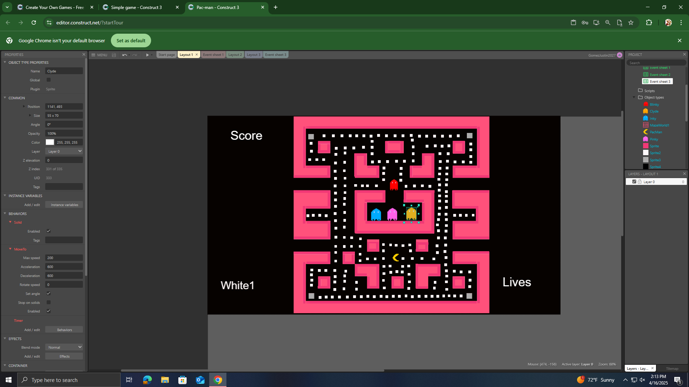The image size is (689, 387).
Task: Click the Instance variables button
Action: pyautogui.click(x=64, y=205)
